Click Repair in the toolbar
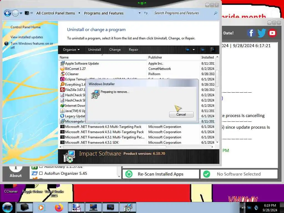 (133, 50)
